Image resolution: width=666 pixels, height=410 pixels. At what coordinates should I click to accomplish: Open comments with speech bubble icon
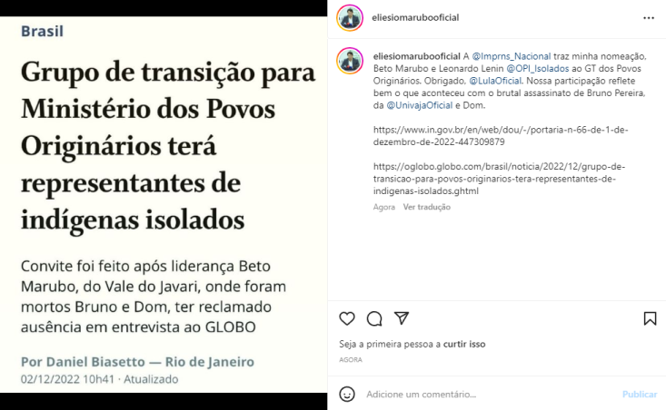click(x=374, y=318)
